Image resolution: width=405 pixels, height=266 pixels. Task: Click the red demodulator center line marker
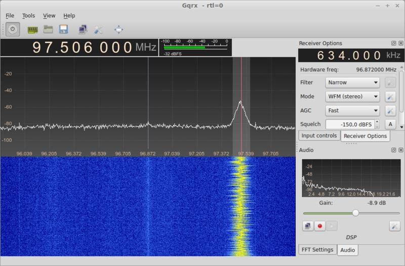tap(241, 106)
